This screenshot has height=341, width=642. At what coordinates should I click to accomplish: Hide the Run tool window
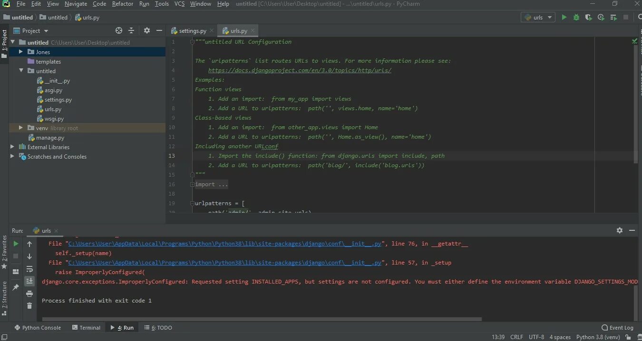[x=632, y=230]
